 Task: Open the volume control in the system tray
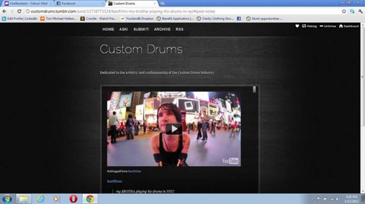[338, 199]
